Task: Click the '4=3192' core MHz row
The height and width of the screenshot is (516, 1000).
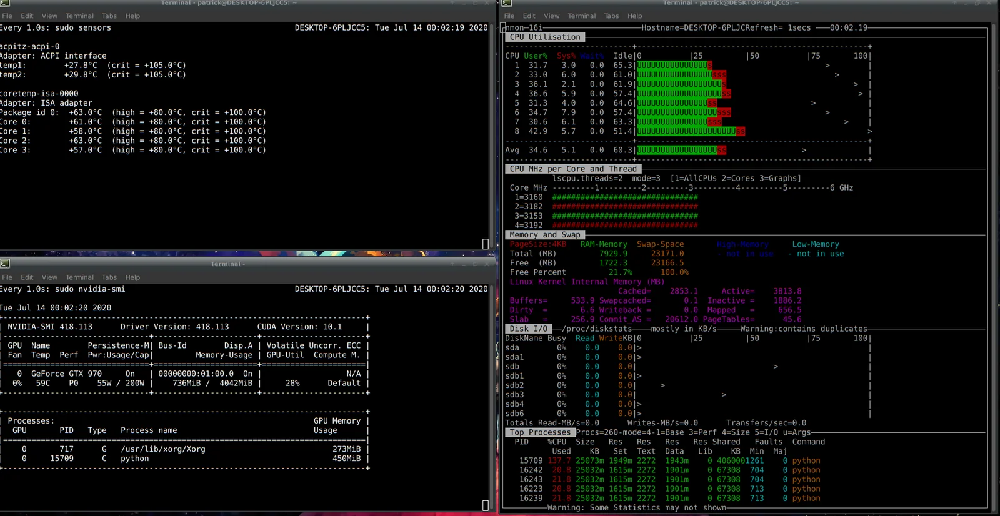Action: pos(606,226)
